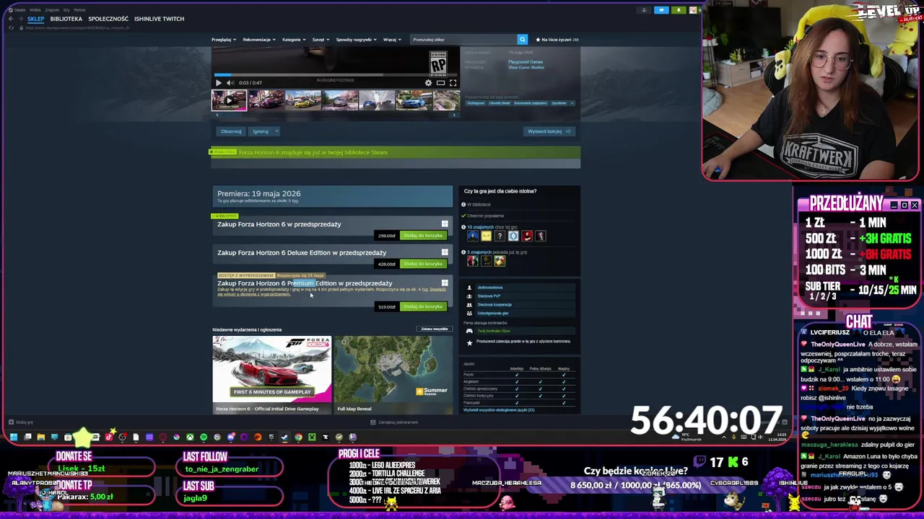Click the 'Obserwuj' follow button
924x519 pixels.
[231, 131]
